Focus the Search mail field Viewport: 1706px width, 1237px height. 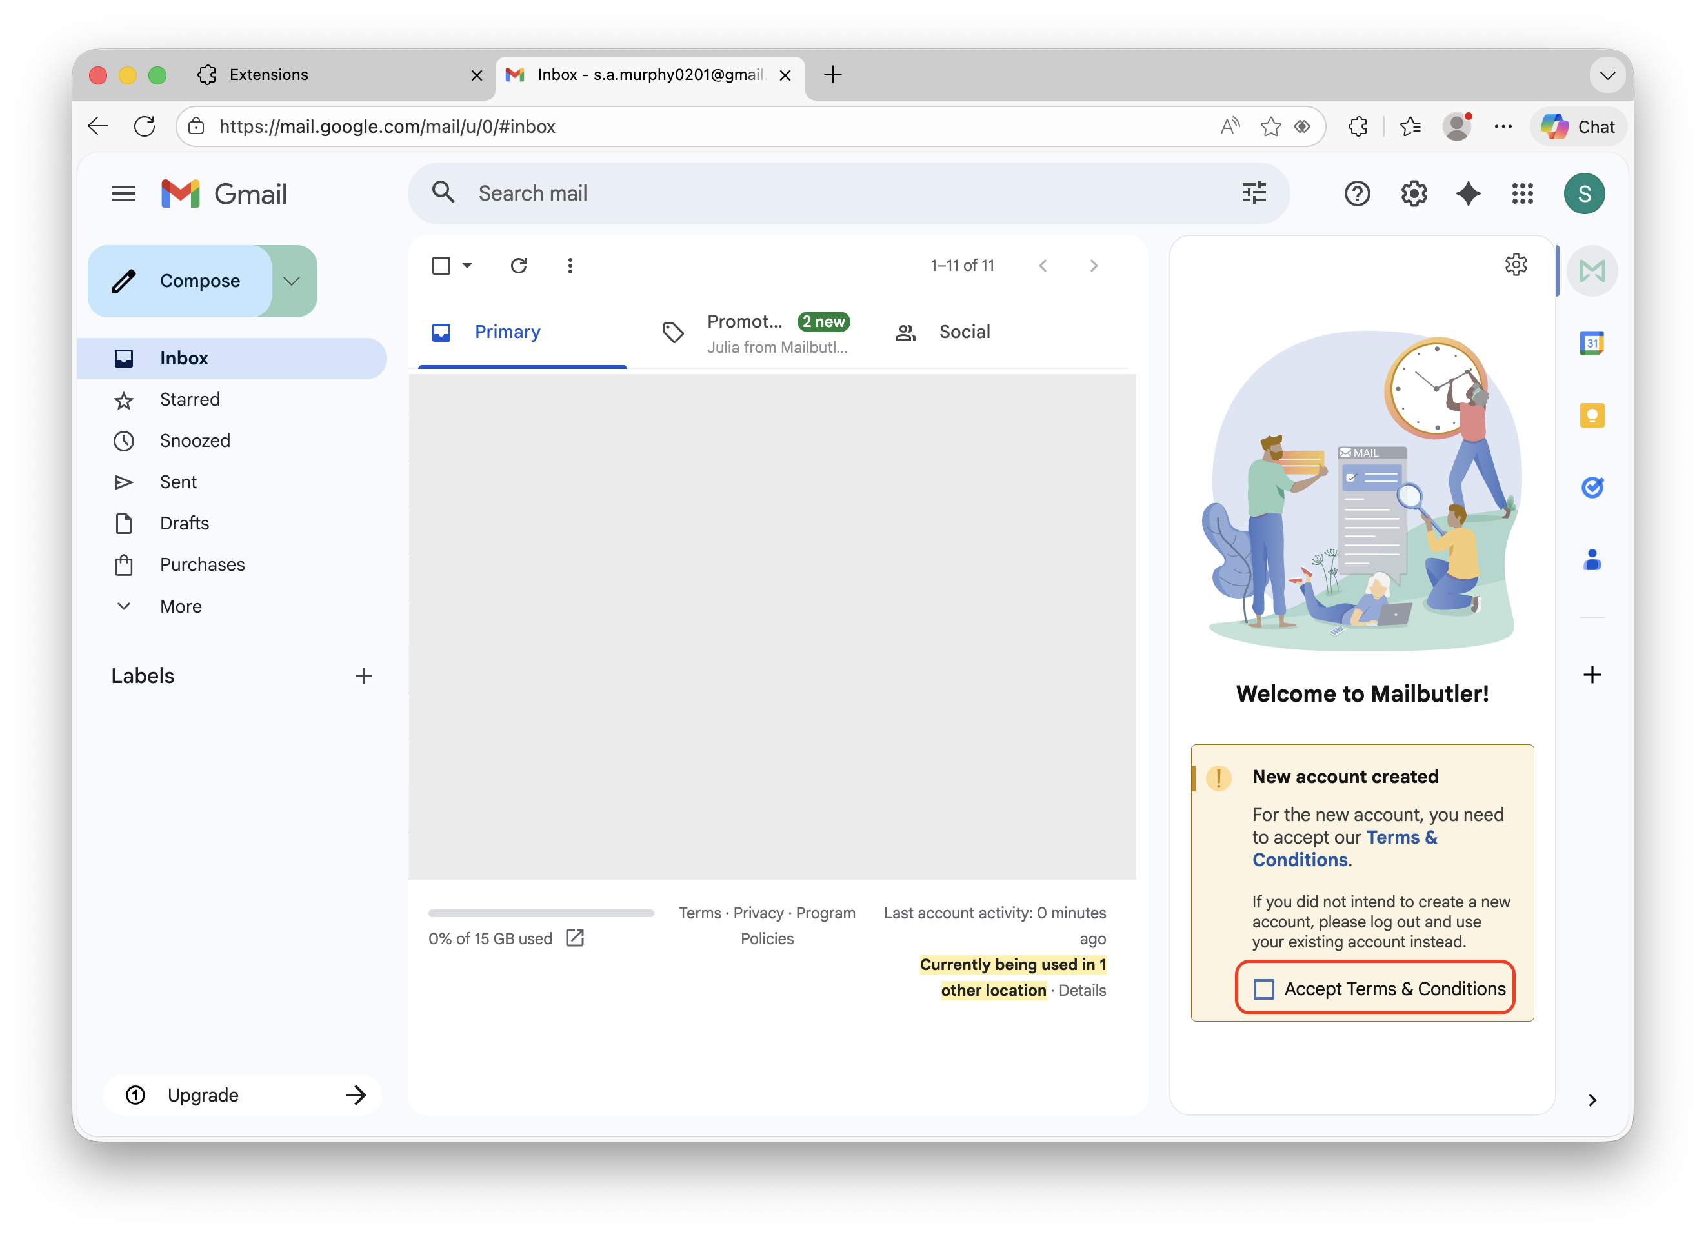click(850, 193)
